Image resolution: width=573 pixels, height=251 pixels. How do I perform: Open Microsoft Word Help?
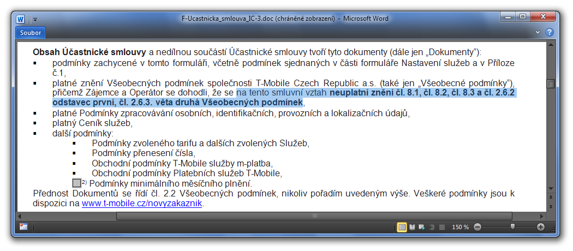click(549, 32)
